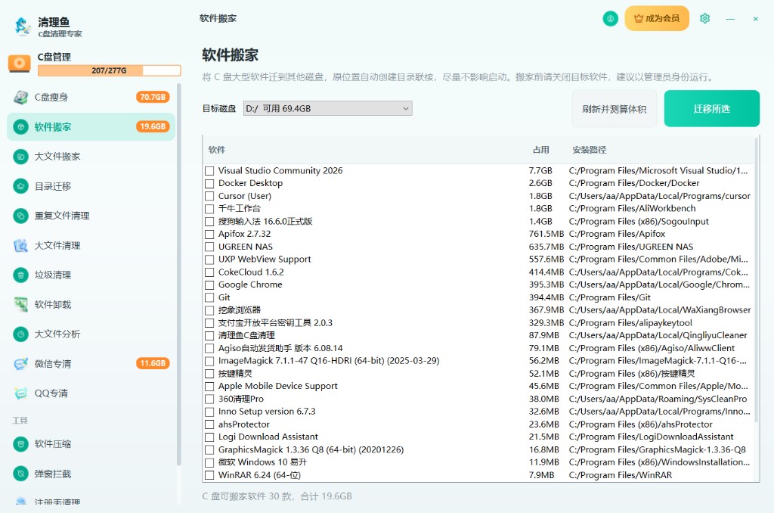
Task: Click the 11.6GB badge on 微信专清
Action: tap(153, 364)
